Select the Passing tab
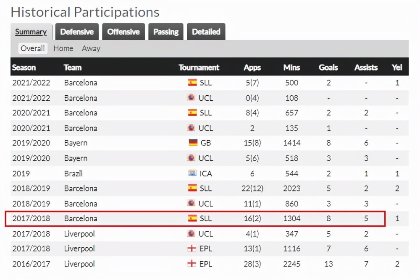The width and height of the screenshot is (420, 280). click(x=166, y=31)
